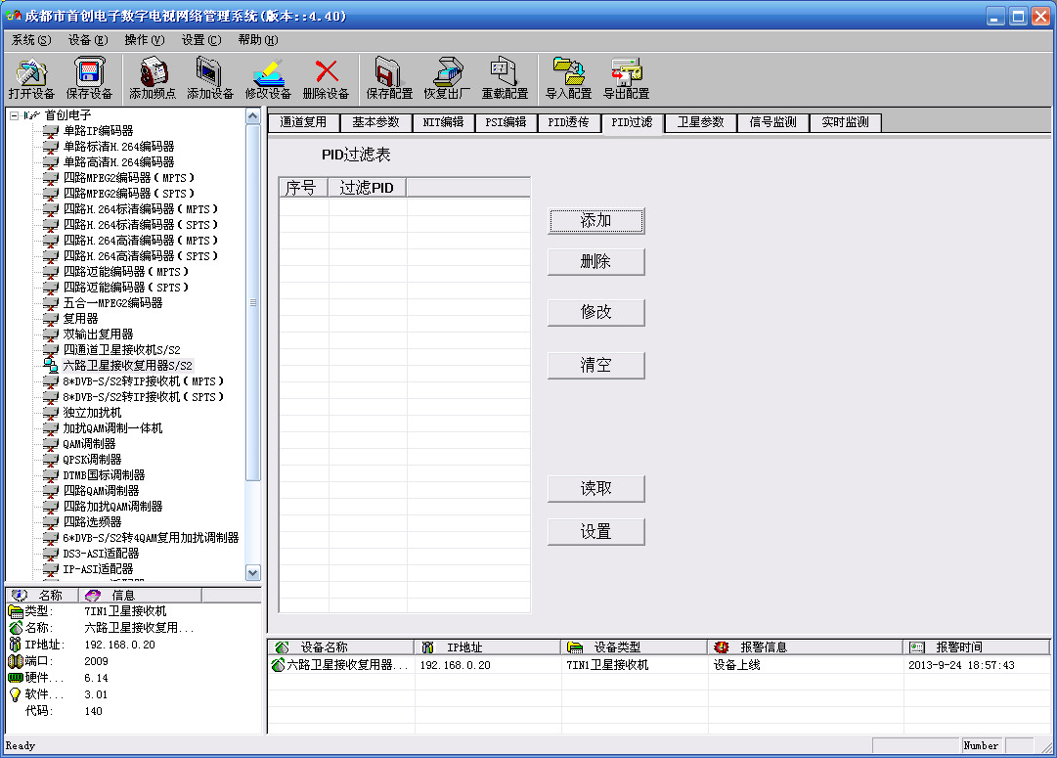Click the device tree scrollbar up arrow
Image resolution: width=1057 pixels, height=758 pixels.
click(x=253, y=116)
